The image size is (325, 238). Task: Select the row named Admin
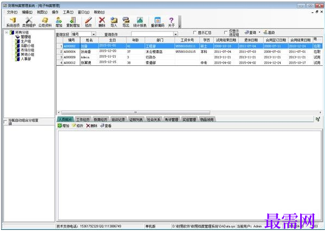click(x=189, y=57)
